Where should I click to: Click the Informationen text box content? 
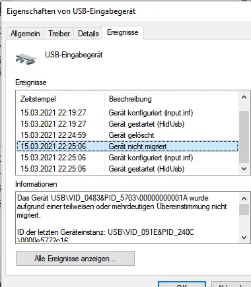click(127, 218)
